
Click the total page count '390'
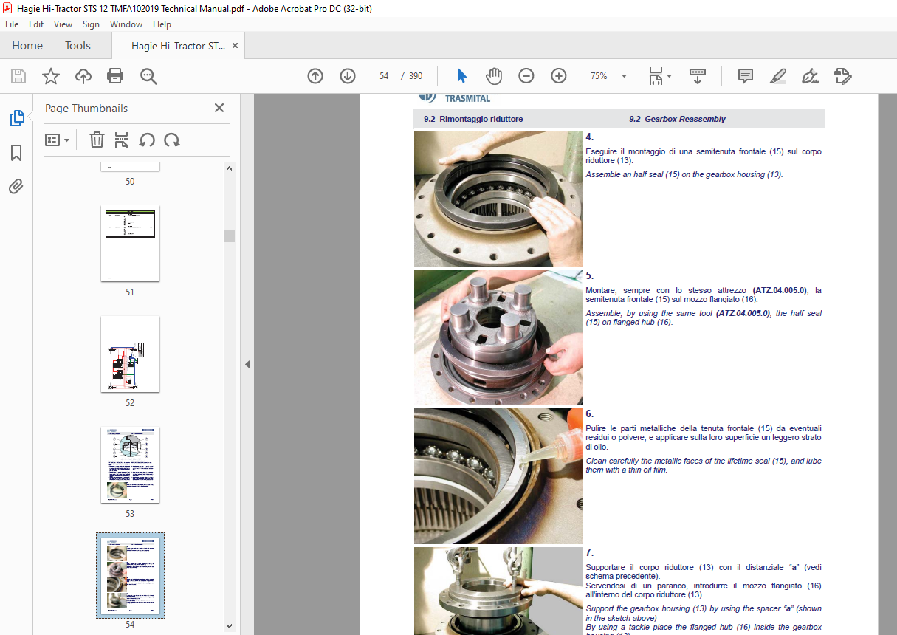click(x=416, y=76)
